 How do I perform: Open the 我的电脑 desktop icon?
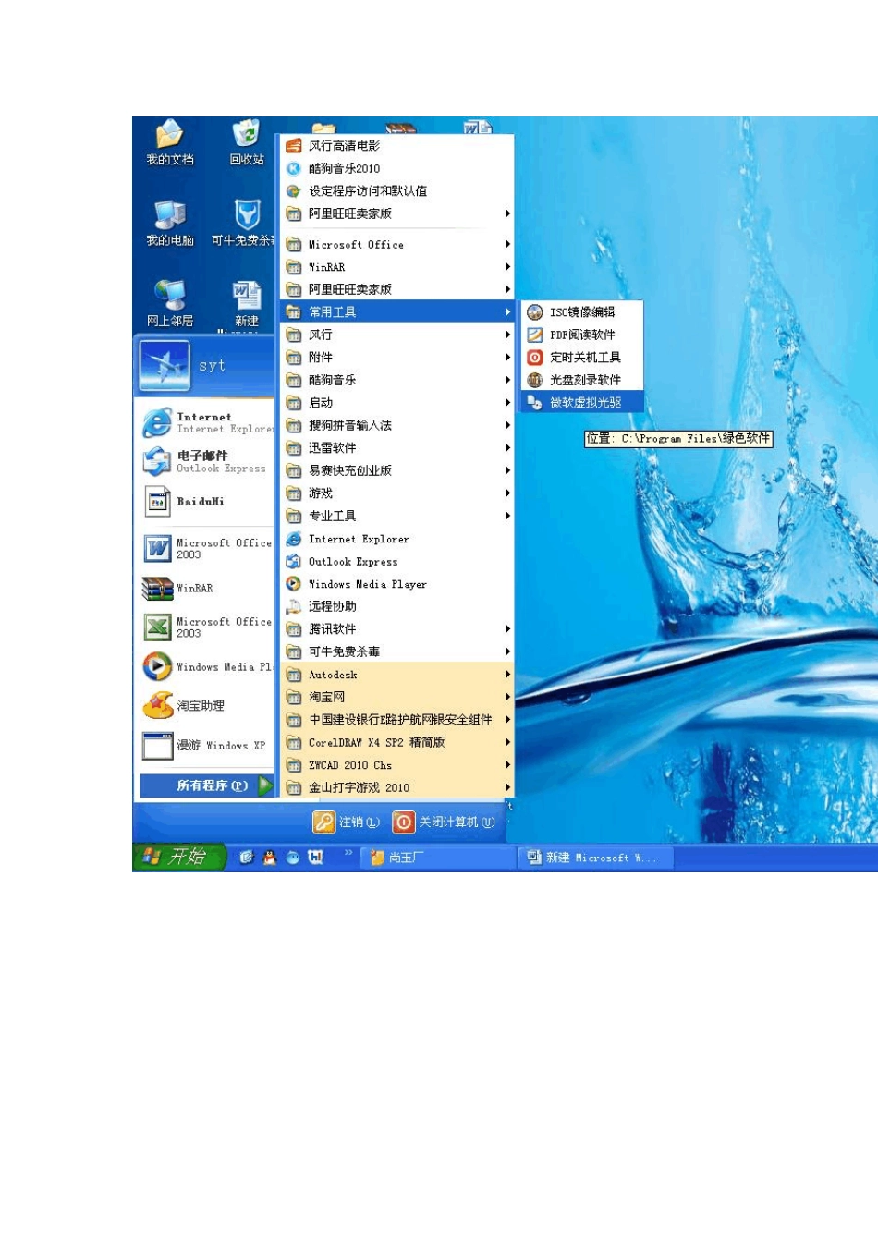point(170,223)
